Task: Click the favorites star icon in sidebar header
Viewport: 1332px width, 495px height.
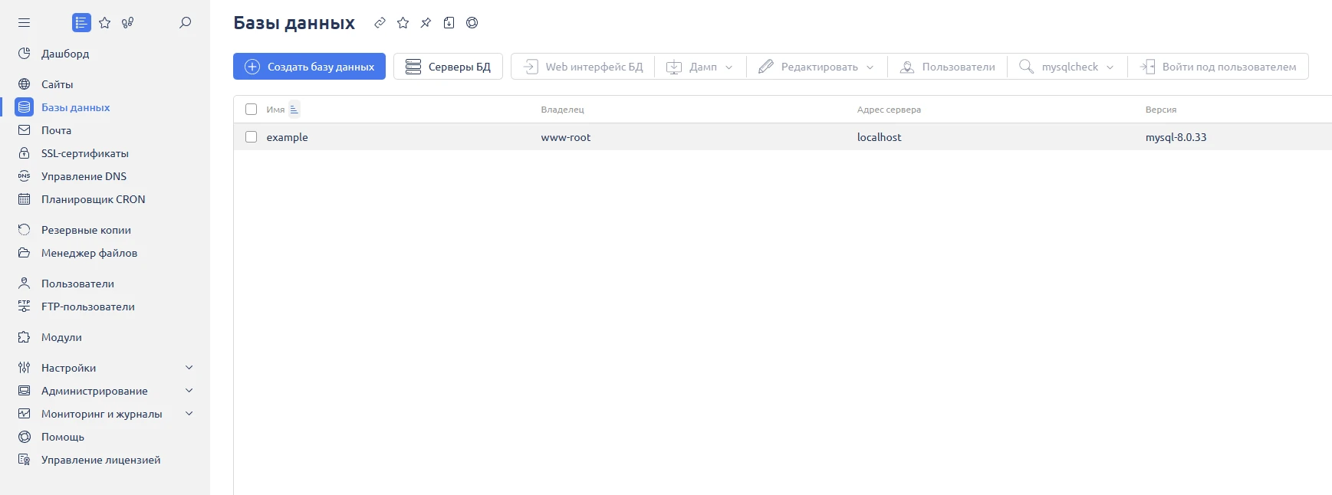Action: click(x=105, y=23)
